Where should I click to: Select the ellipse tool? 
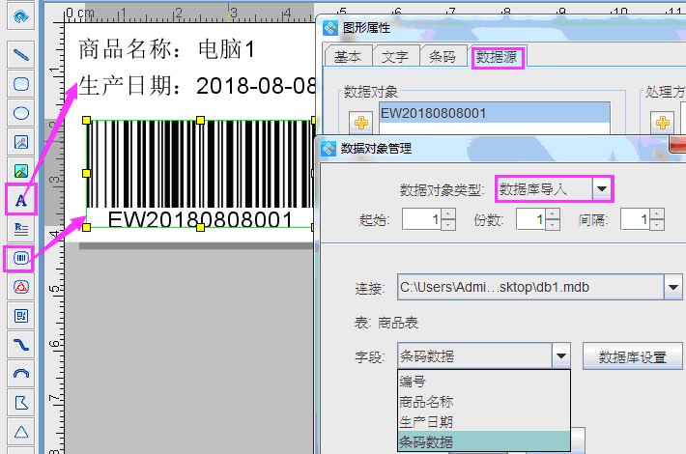20,112
